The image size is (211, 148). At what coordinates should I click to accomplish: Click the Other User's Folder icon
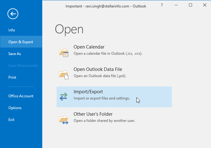[x=63, y=119]
